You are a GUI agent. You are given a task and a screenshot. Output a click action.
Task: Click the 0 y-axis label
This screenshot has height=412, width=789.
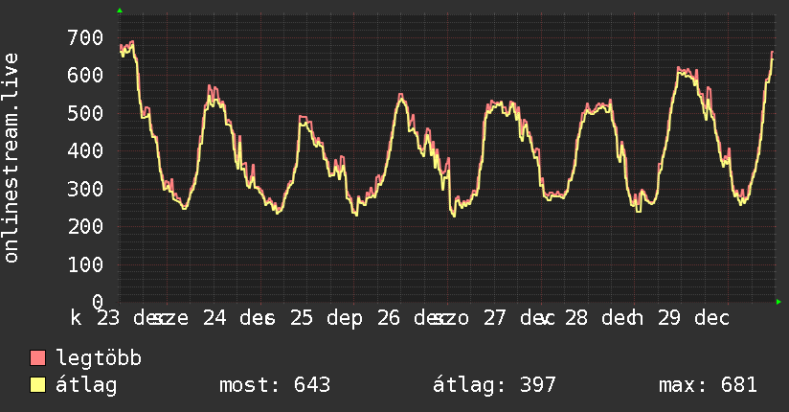click(x=98, y=302)
